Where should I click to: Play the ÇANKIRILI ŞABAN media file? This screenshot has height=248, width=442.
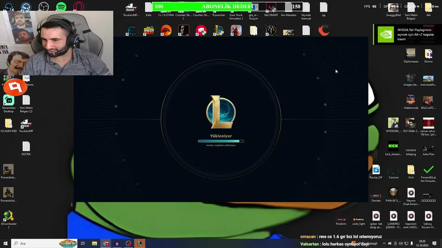394,219
